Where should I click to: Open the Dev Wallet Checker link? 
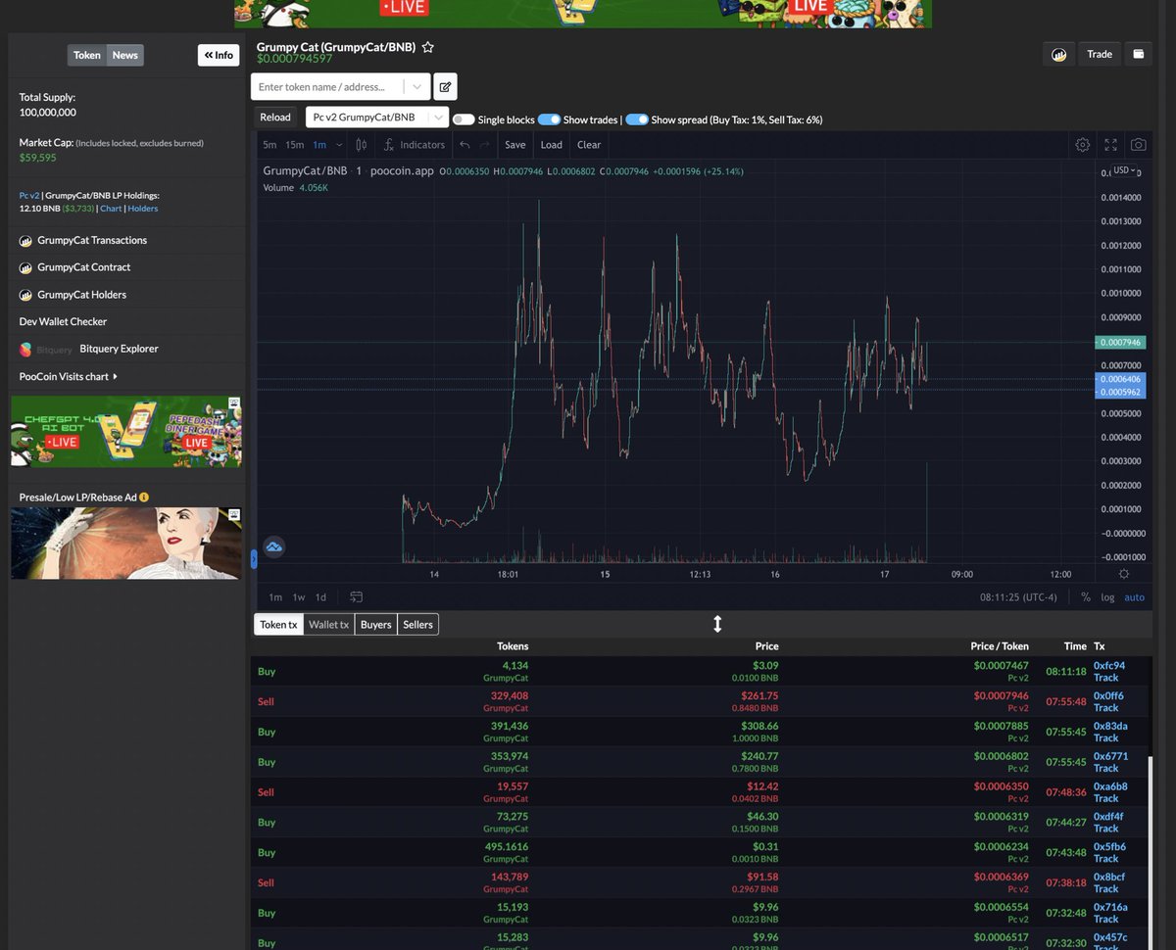tap(62, 321)
